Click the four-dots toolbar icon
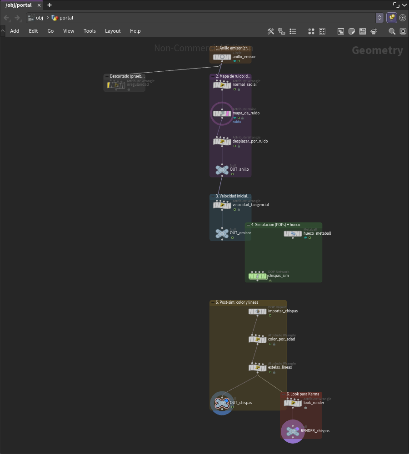Image resolution: width=409 pixels, height=454 pixels. tap(311, 31)
